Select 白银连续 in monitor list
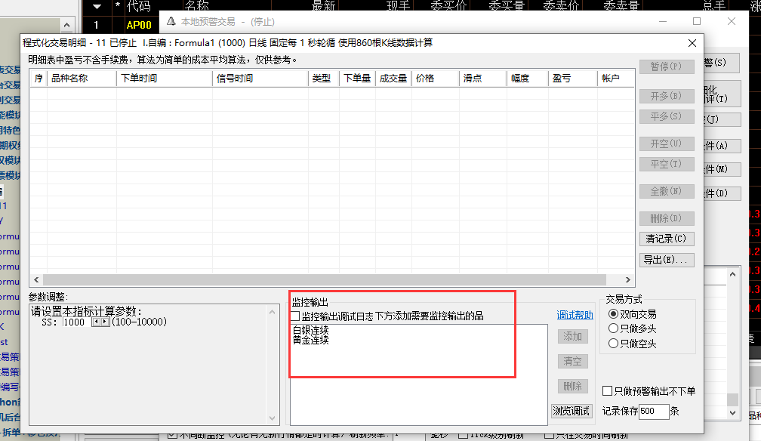Image resolution: width=761 pixels, height=441 pixels. point(310,330)
